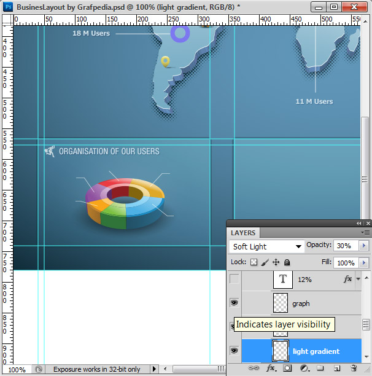Click the Layers panel scrollbar thumb
Screen dimensions: 372x376
pos(366,325)
